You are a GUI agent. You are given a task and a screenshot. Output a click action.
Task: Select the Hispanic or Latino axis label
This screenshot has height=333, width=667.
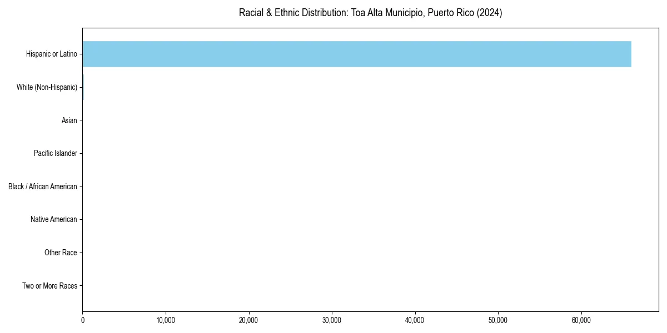pos(52,54)
